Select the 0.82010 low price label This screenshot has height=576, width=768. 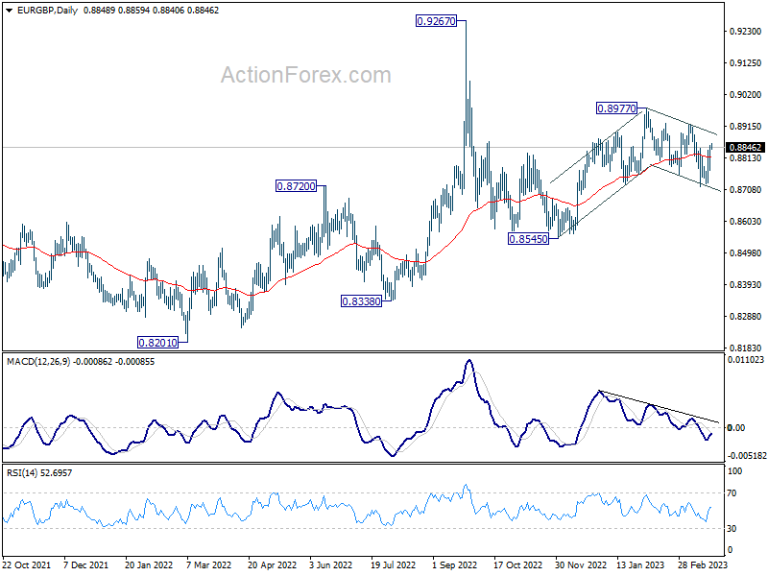(157, 343)
